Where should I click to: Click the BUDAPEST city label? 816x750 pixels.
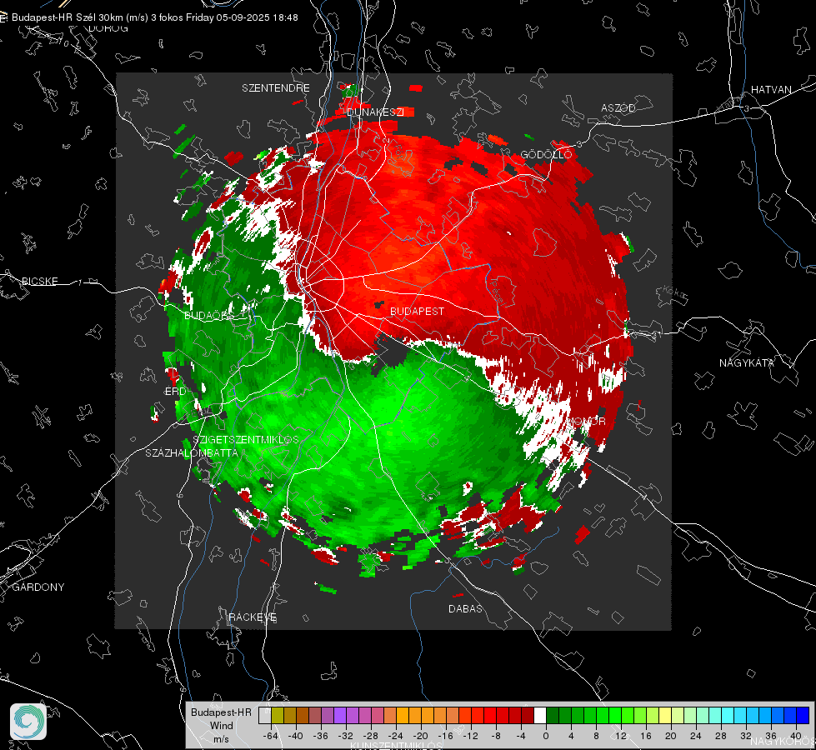point(417,311)
